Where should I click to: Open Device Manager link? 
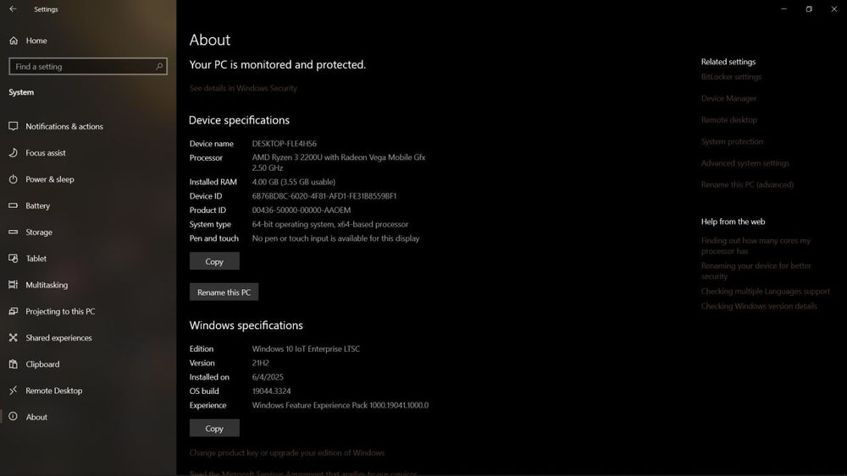728,98
